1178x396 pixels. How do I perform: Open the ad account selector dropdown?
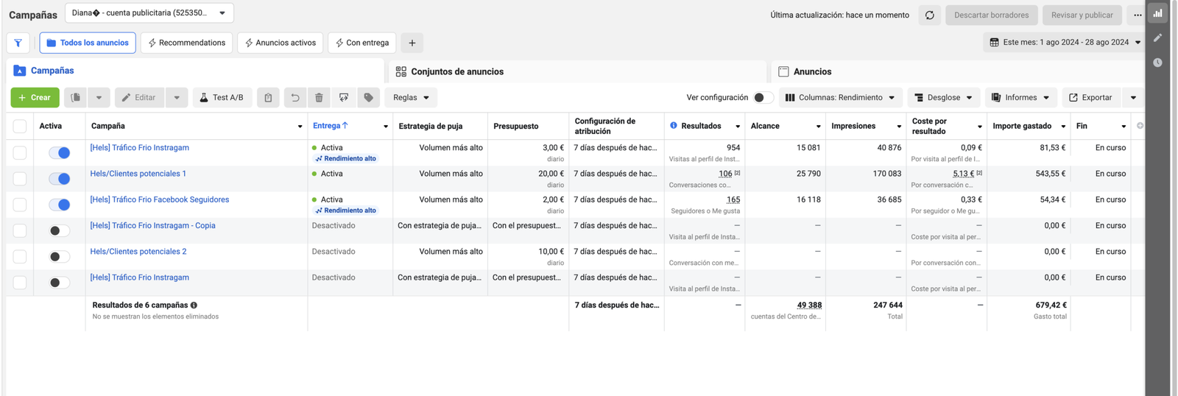pyautogui.click(x=149, y=13)
